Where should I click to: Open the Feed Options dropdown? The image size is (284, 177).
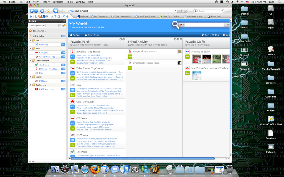pos(37,25)
